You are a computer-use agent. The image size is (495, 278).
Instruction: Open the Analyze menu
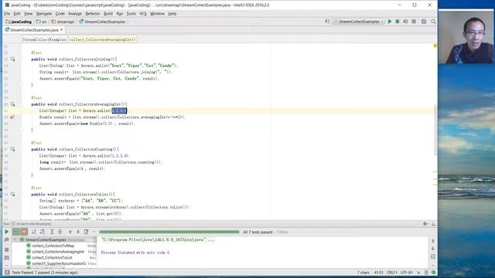[x=75, y=14]
